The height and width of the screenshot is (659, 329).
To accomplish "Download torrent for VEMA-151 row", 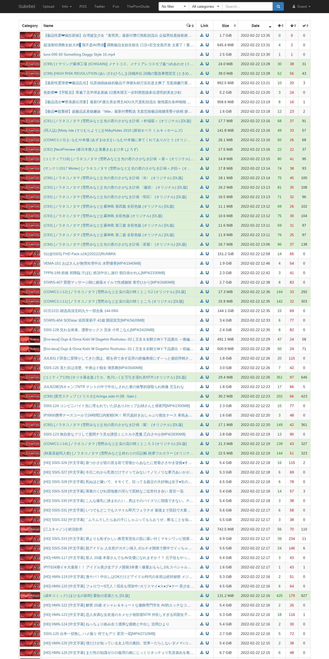I will coord(202,263).
